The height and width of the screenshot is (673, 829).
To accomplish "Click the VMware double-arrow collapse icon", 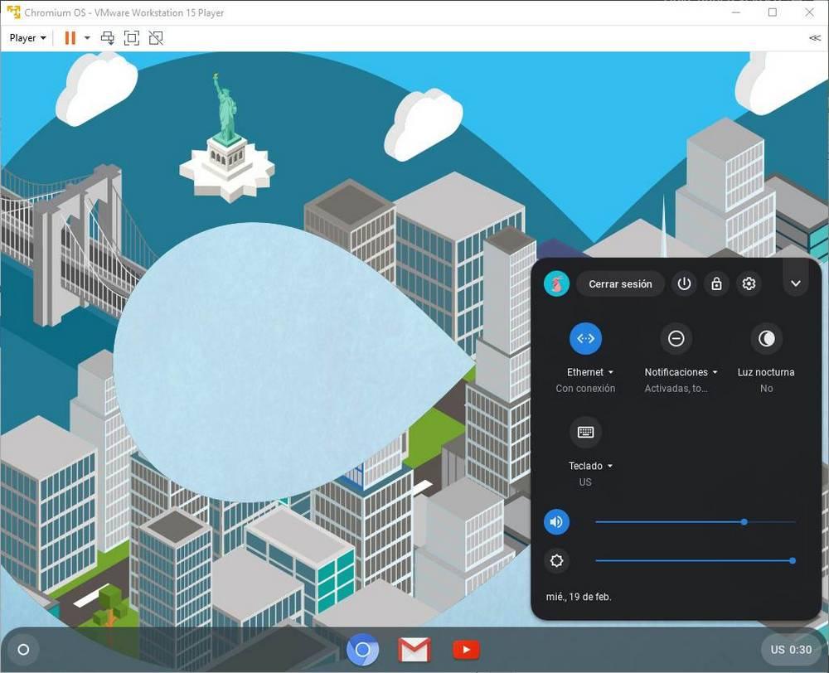I will (x=815, y=38).
